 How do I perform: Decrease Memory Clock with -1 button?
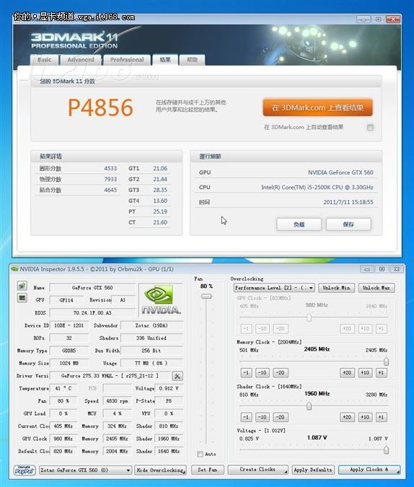[x=246, y=373]
